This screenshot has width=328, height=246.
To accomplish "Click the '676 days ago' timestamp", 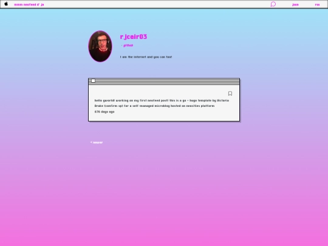I will click(104, 112).
